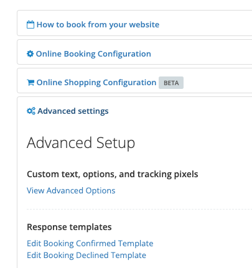Expand the Online Shopping Configuration section
The image size is (252, 268).
click(x=96, y=83)
